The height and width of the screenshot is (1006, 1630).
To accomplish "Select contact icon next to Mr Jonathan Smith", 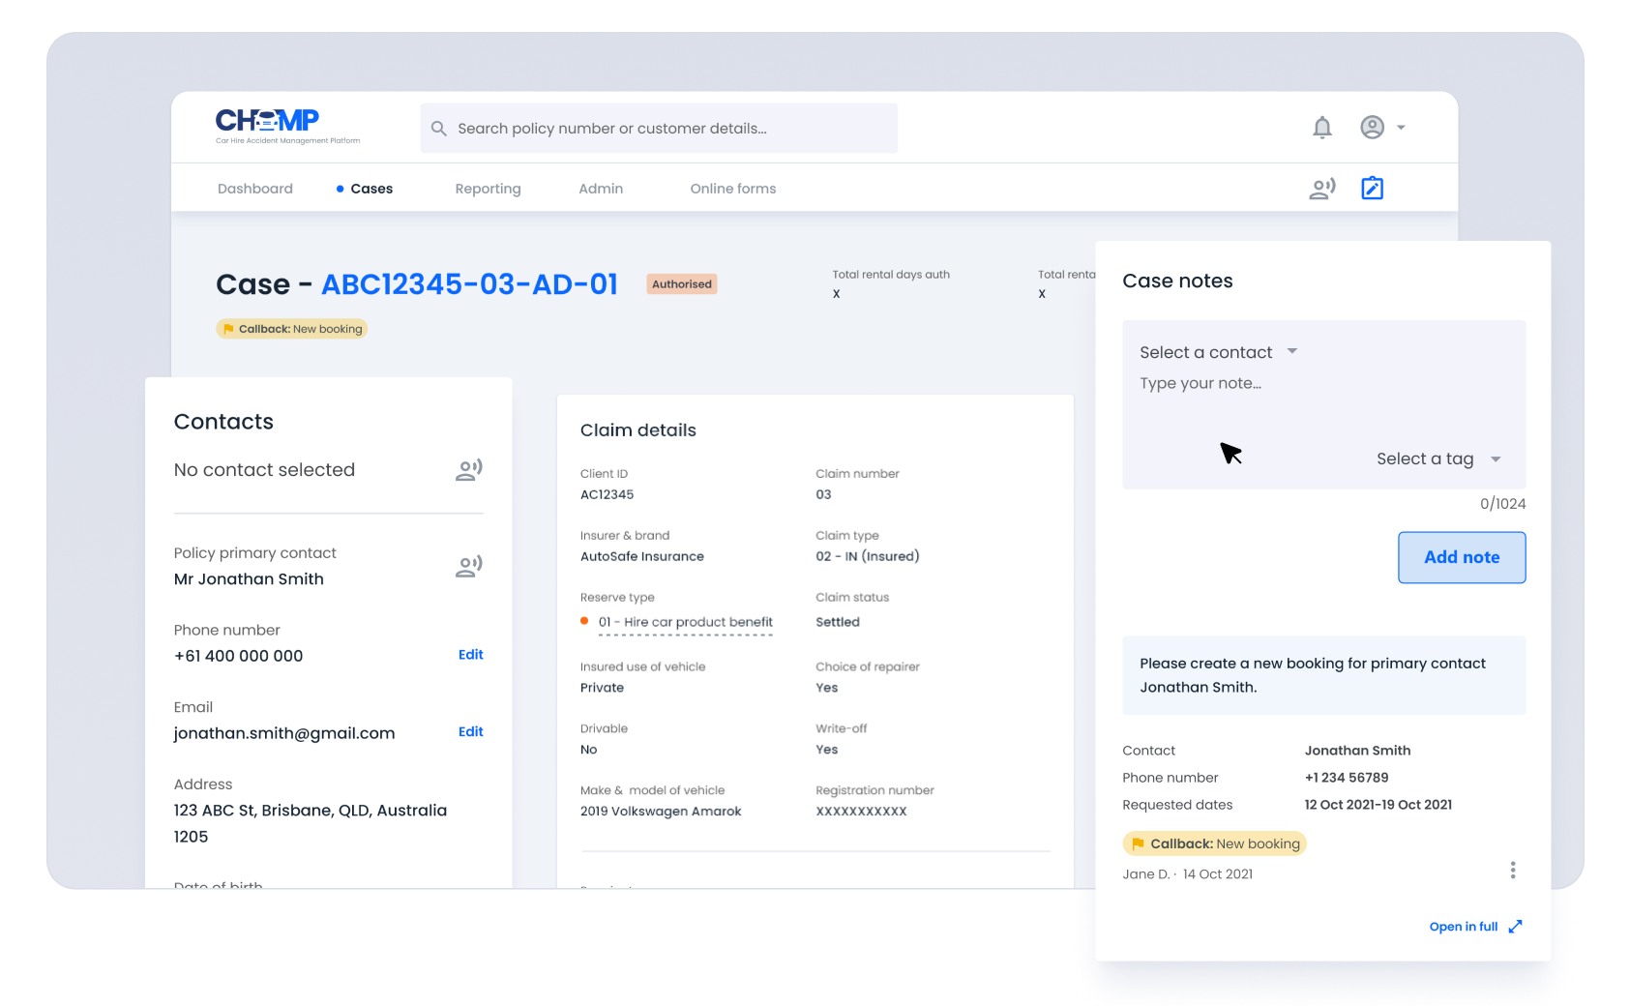I will tap(469, 566).
